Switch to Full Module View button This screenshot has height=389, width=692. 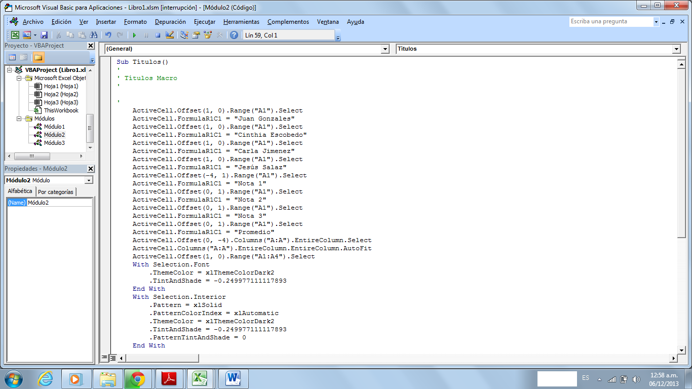pyautogui.click(x=113, y=358)
